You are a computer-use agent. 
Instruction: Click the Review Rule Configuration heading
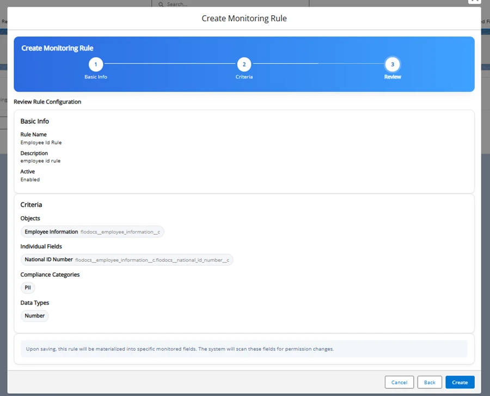(x=47, y=102)
